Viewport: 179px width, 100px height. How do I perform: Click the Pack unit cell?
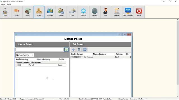(62, 65)
